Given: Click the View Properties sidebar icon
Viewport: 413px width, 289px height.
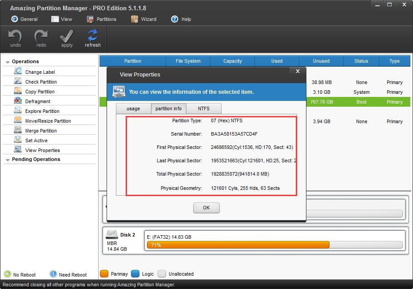Looking at the screenshot, I should tap(18, 149).
